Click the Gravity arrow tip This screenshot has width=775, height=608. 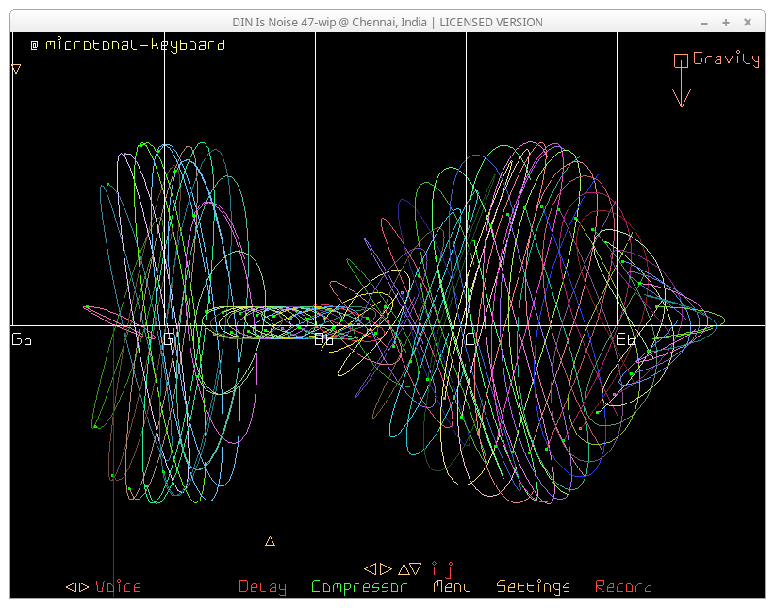(x=681, y=104)
